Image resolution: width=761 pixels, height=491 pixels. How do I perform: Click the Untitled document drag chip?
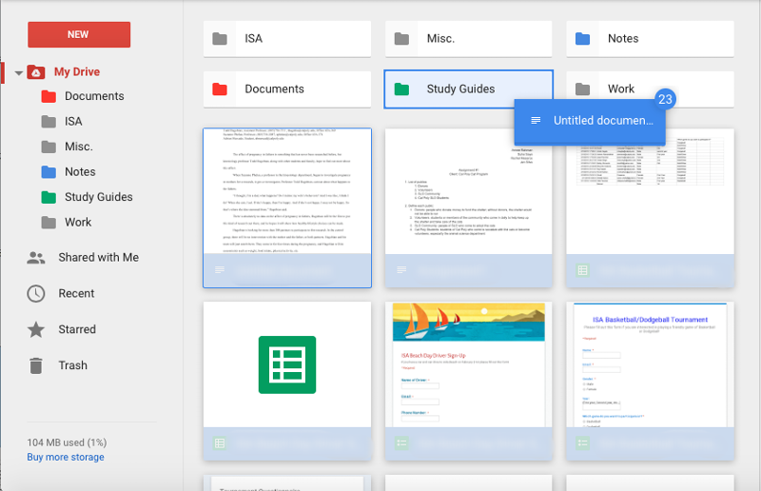[x=590, y=122]
